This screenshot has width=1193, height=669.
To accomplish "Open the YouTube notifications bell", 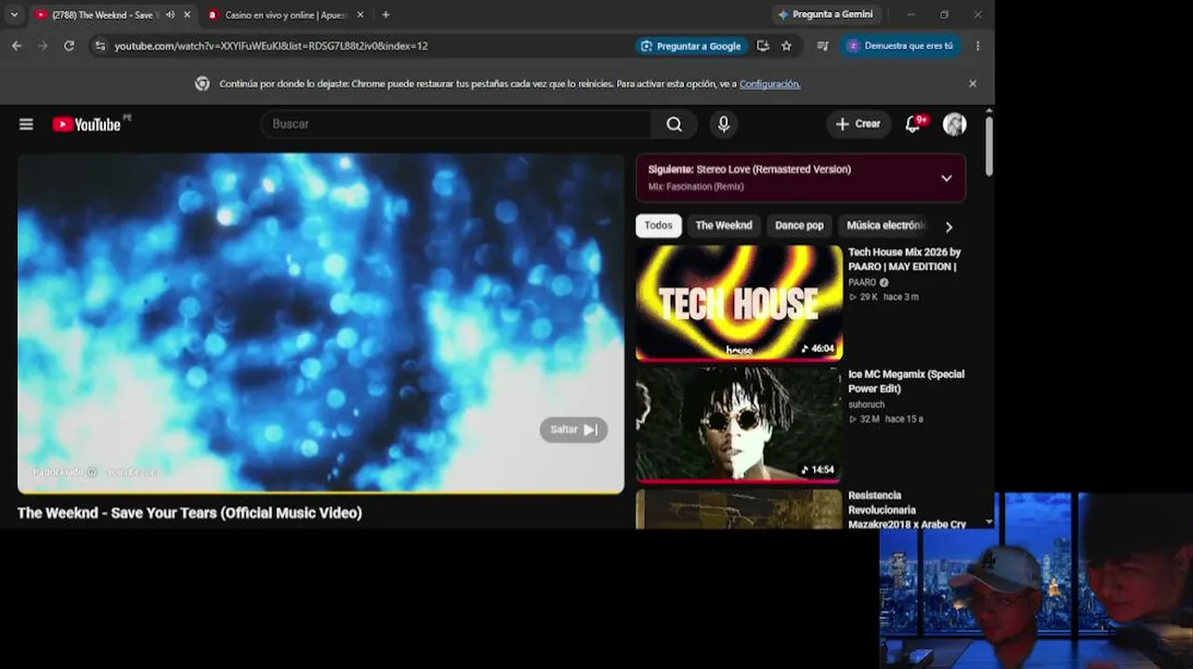I will (913, 125).
